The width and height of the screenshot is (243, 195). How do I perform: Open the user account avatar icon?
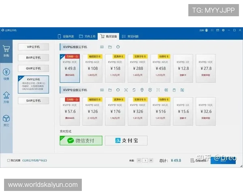coord(207,30)
